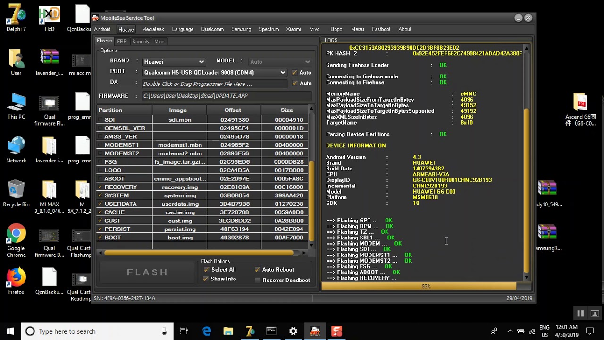
Task: Open Settings gear in taskbar
Action: pyautogui.click(x=294, y=331)
